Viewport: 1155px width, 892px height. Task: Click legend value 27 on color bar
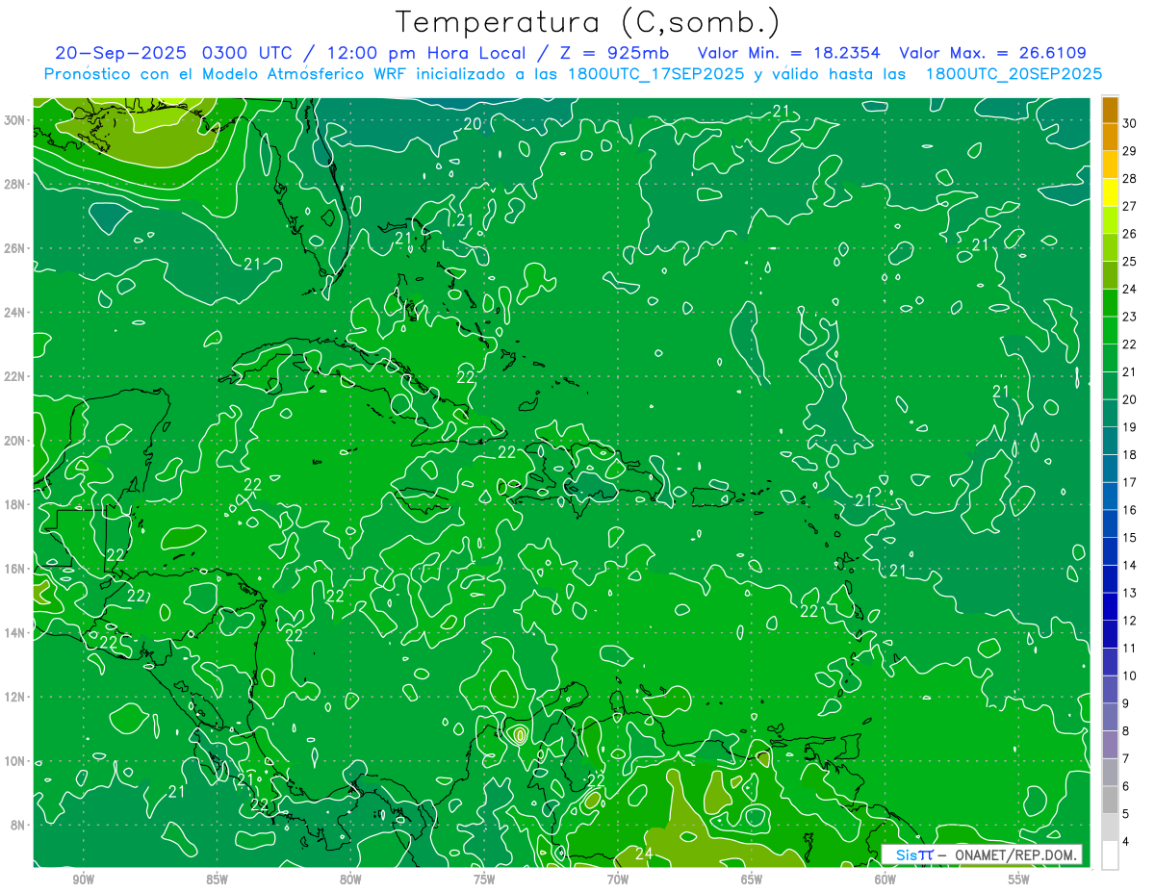pos(1130,206)
